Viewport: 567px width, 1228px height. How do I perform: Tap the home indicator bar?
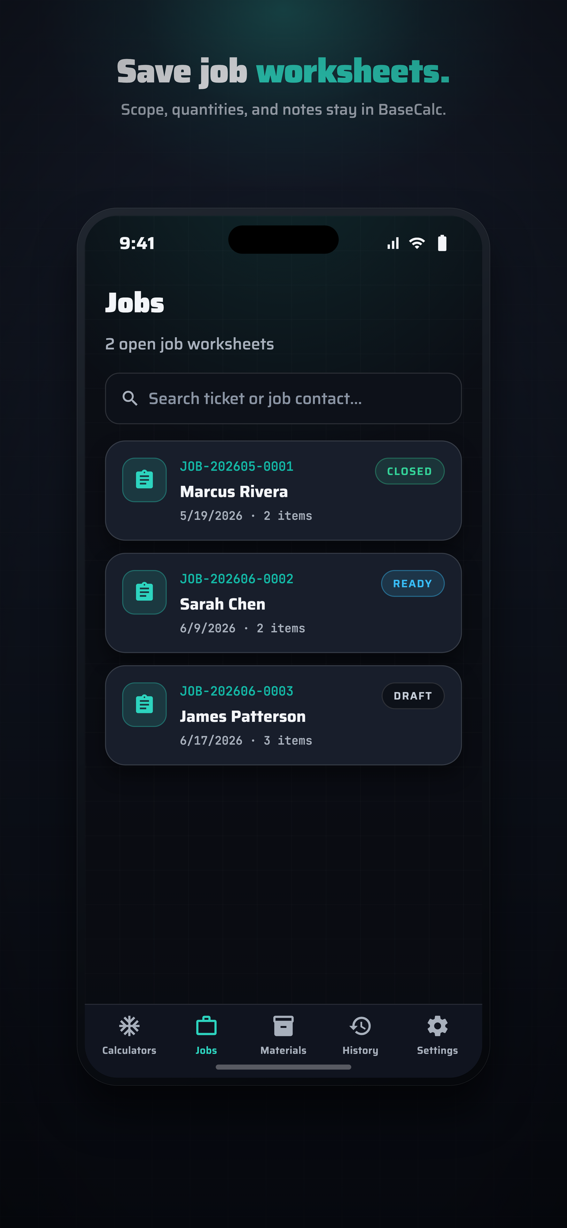coord(283,1067)
